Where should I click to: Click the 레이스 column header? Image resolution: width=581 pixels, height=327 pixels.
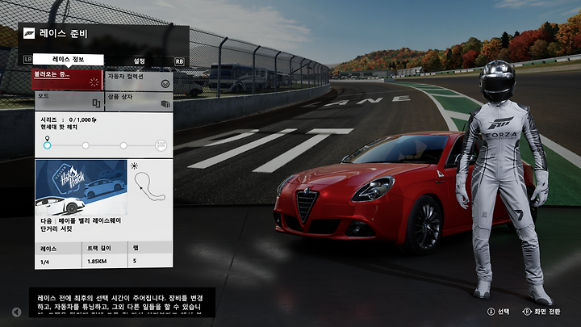(48, 249)
